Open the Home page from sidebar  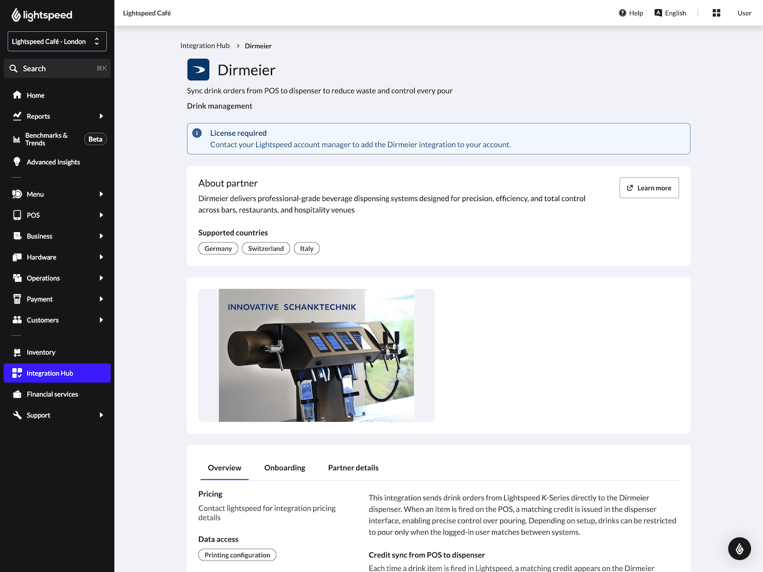[x=35, y=95]
